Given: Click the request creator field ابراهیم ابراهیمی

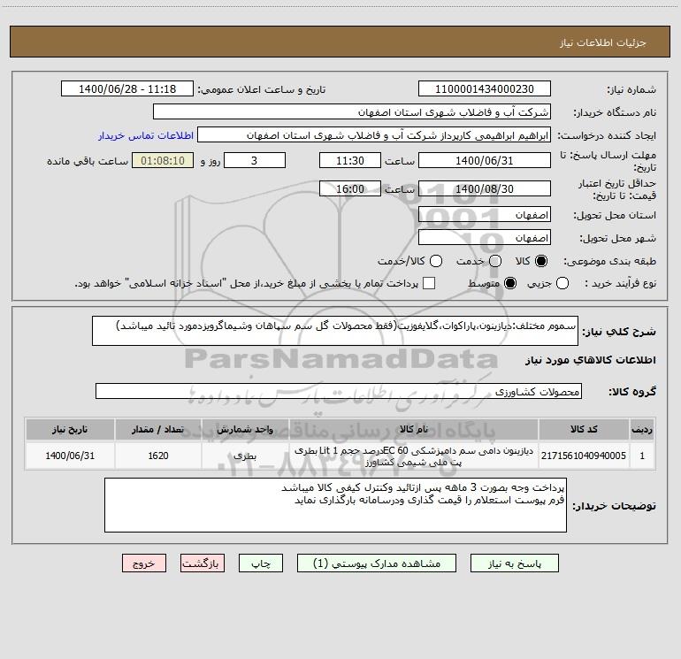Looking at the screenshot, I should tap(374, 135).
